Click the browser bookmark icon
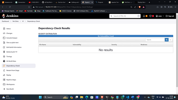The width and height of the screenshot is (178, 100). click(x=29, y=7)
